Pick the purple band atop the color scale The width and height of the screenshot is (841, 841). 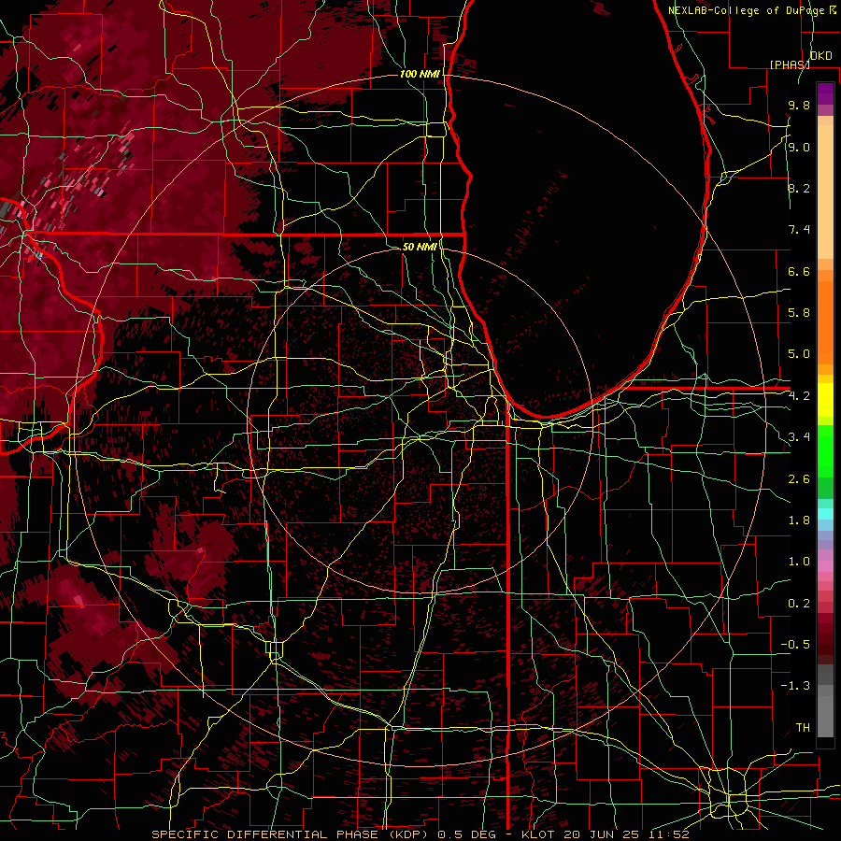tap(825, 94)
